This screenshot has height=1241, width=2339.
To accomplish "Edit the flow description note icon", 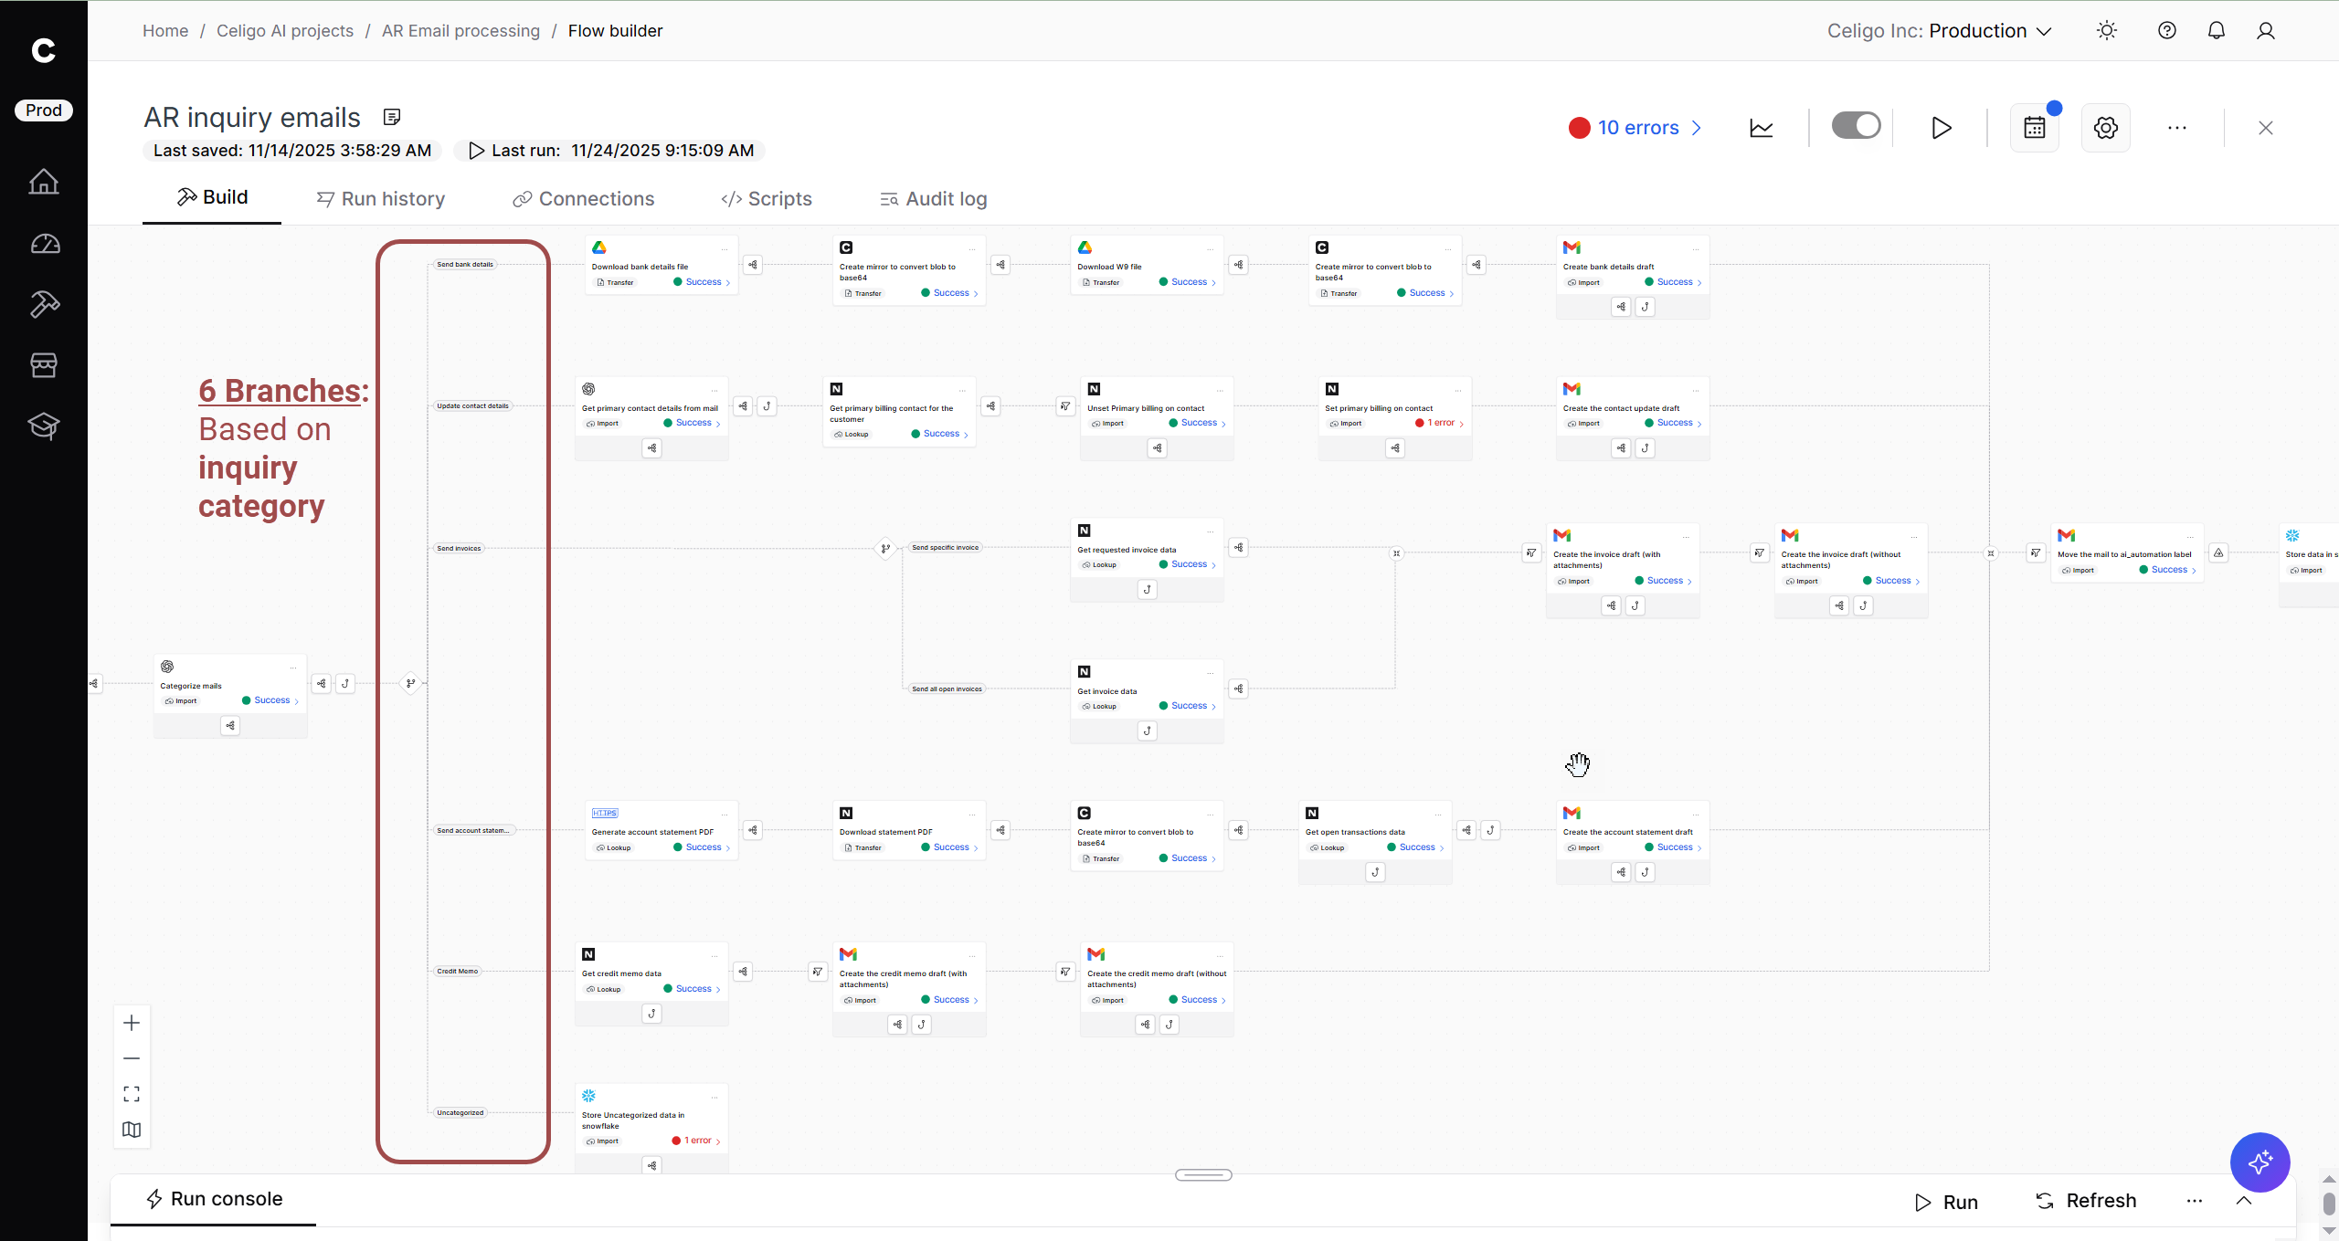I will (392, 117).
